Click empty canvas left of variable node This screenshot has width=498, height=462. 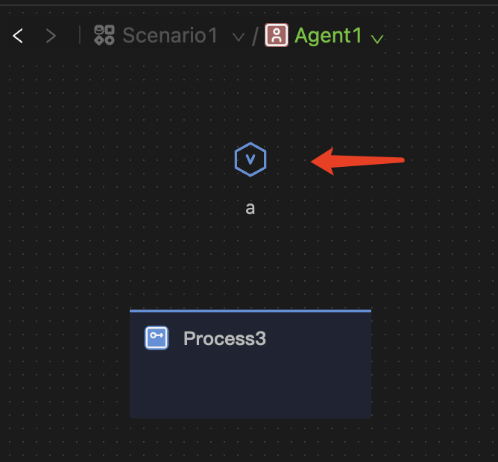112,160
